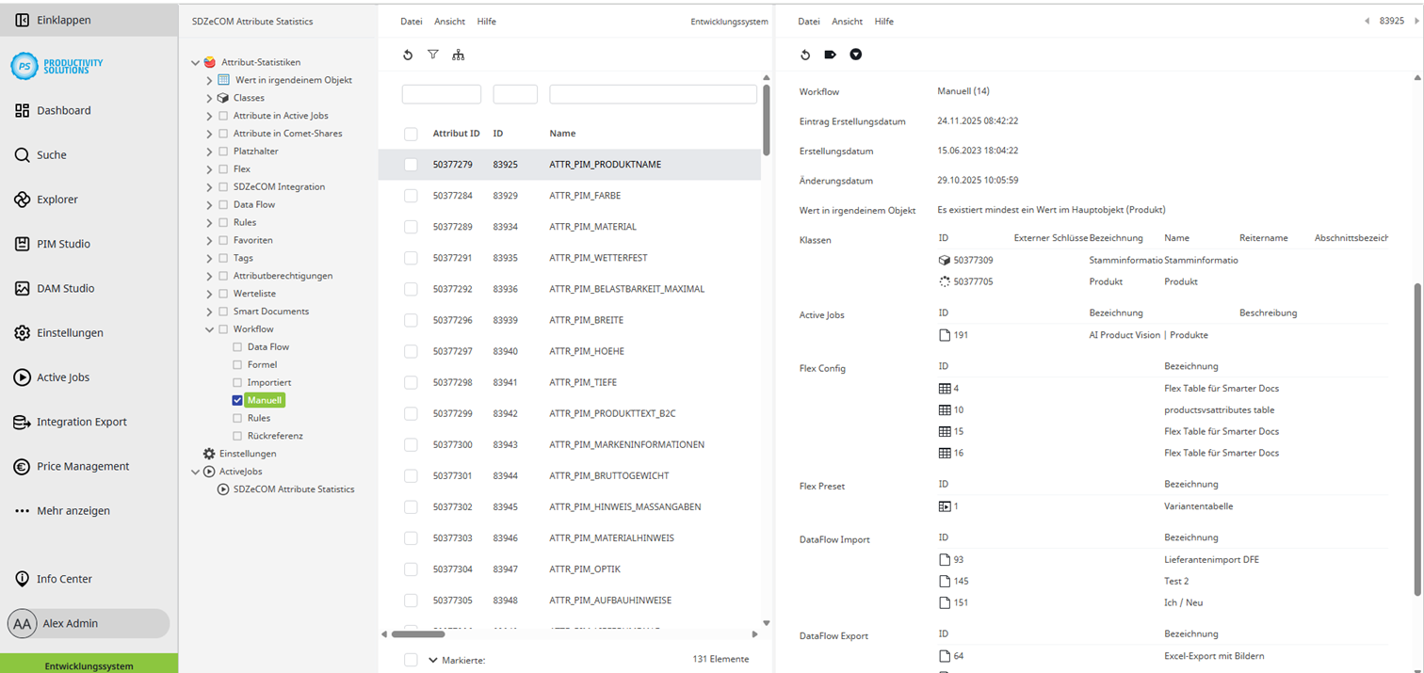
Task: Open the Ansicht menu in the middle panel
Action: [x=449, y=21]
